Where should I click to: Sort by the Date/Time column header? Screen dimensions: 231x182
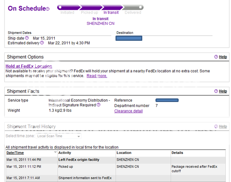(15, 153)
